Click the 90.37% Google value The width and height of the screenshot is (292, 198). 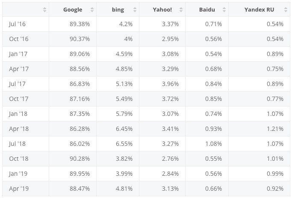[x=80, y=39]
